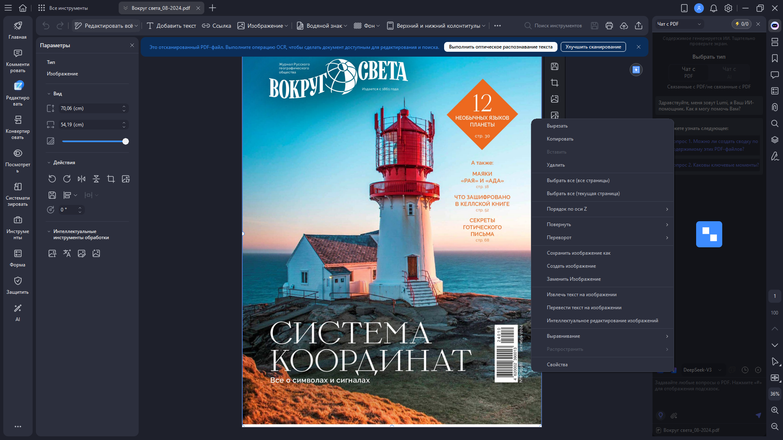783x440 pixels.
Task: Click the rotate left icon in Actions
Action: 52,179
